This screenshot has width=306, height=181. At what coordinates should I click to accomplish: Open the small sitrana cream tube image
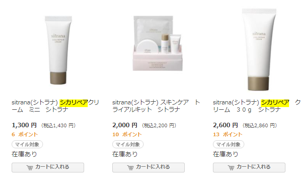pyautogui.click(x=58, y=50)
